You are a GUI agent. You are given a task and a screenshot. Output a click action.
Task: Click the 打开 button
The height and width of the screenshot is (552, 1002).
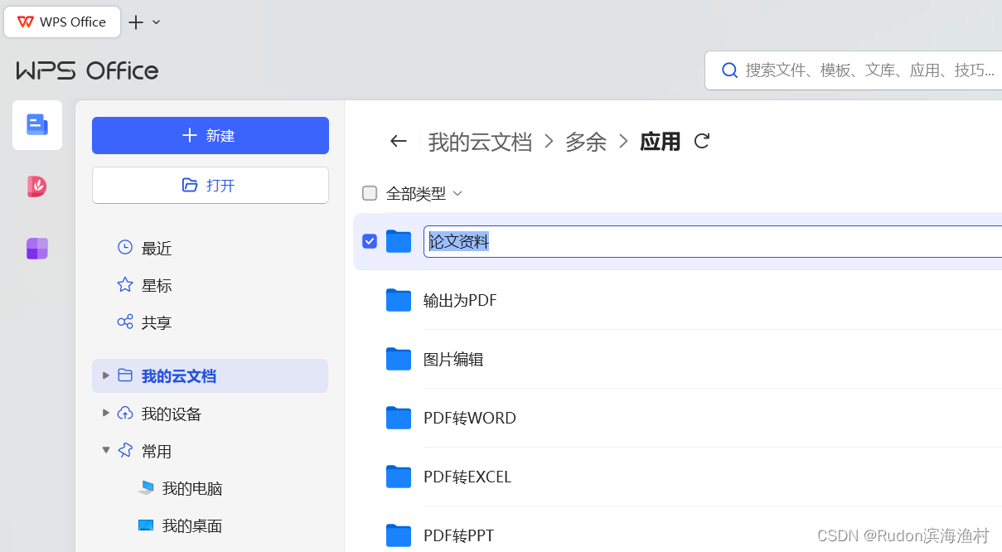[211, 185]
